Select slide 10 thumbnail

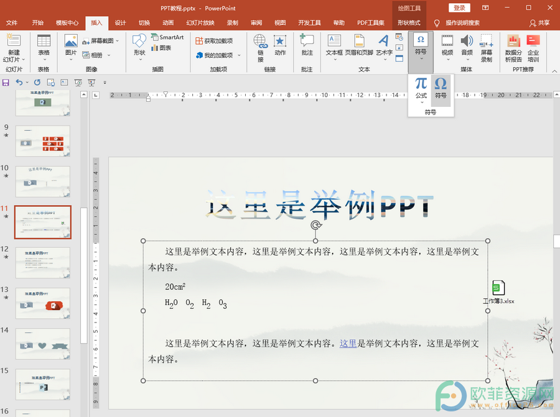pyautogui.click(x=43, y=181)
